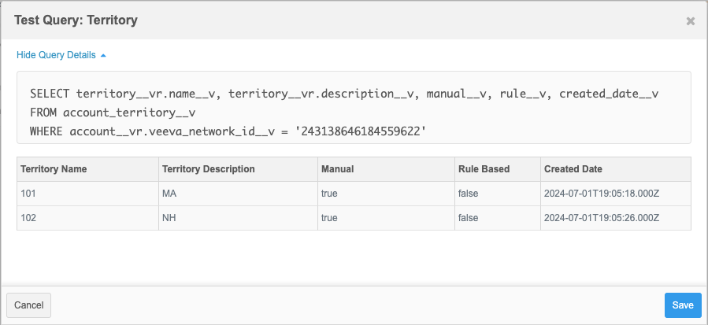Click the Rule Based false value for territory 102
This screenshot has height=325, width=708.
[x=468, y=217]
